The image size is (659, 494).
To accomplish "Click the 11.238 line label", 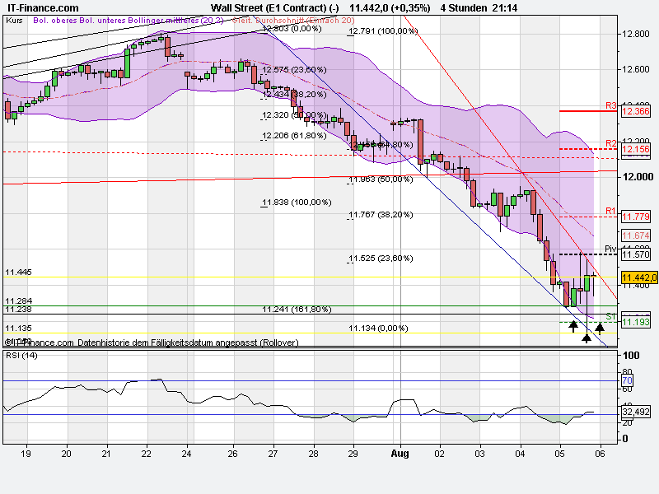I will (18, 310).
